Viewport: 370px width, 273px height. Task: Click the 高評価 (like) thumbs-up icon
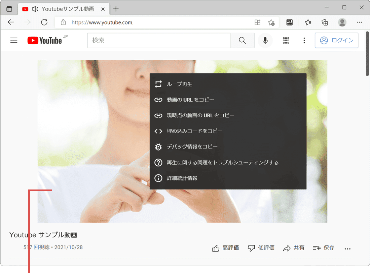coord(216,248)
